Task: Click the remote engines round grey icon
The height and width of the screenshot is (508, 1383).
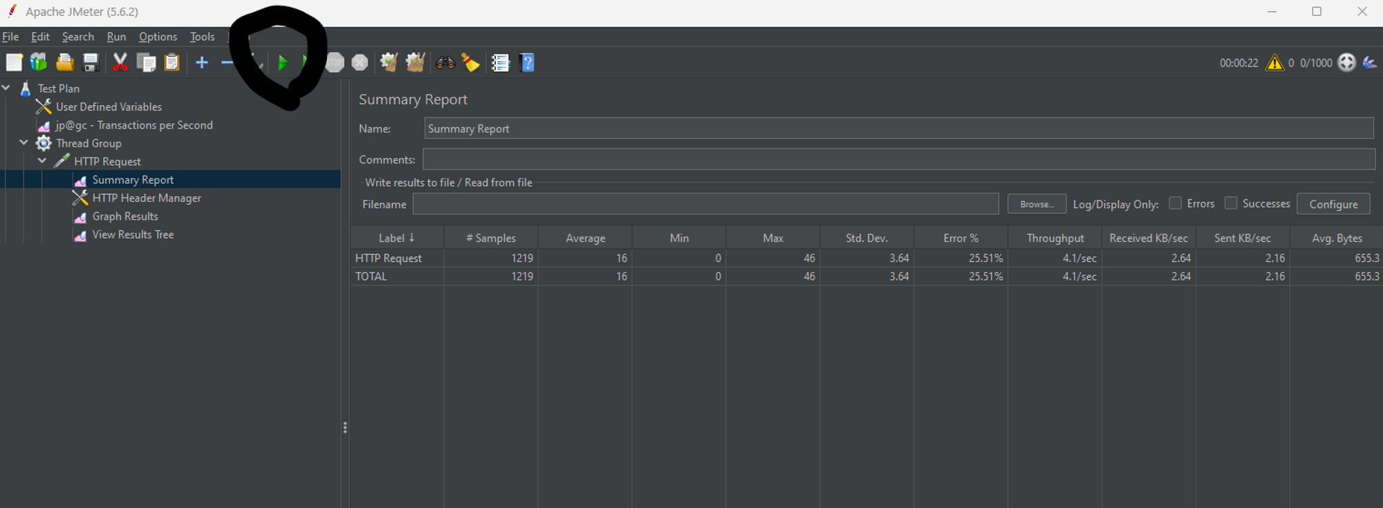Action: (x=1346, y=63)
